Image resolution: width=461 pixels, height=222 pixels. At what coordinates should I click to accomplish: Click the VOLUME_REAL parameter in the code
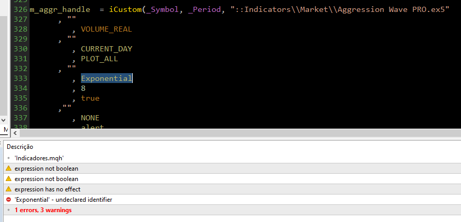tap(106, 29)
